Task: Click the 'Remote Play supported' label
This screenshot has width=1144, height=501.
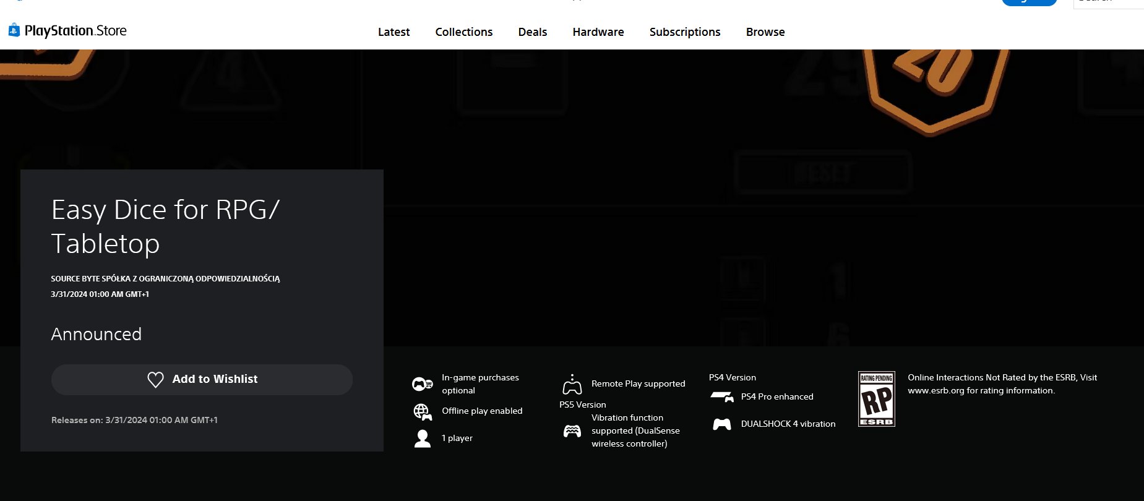Action: pyautogui.click(x=639, y=384)
